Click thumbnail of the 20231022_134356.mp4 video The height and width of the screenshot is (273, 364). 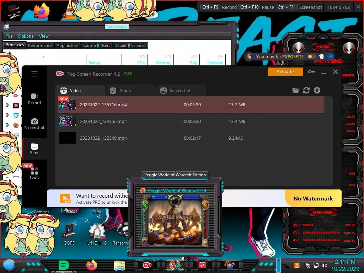tap(67, 121)
